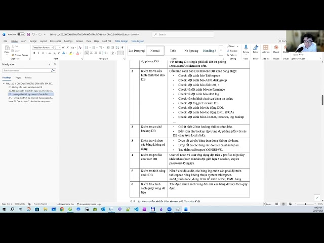Screen dimensions: 324x243
Task: Switch to the Insert tab
Action: point(23,41)
